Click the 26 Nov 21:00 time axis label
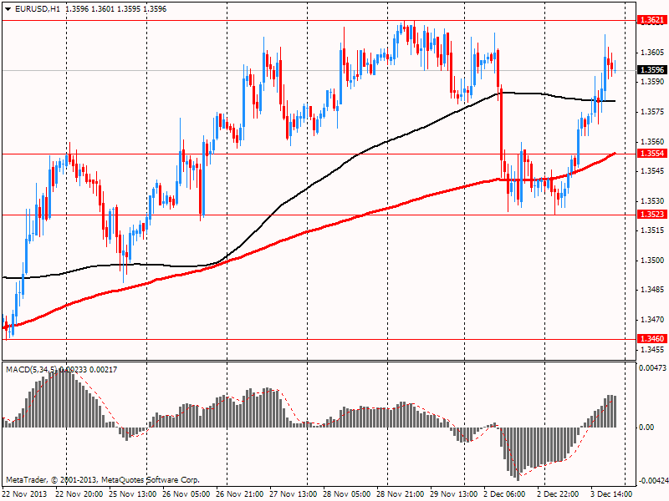 [x=240, y=493]
